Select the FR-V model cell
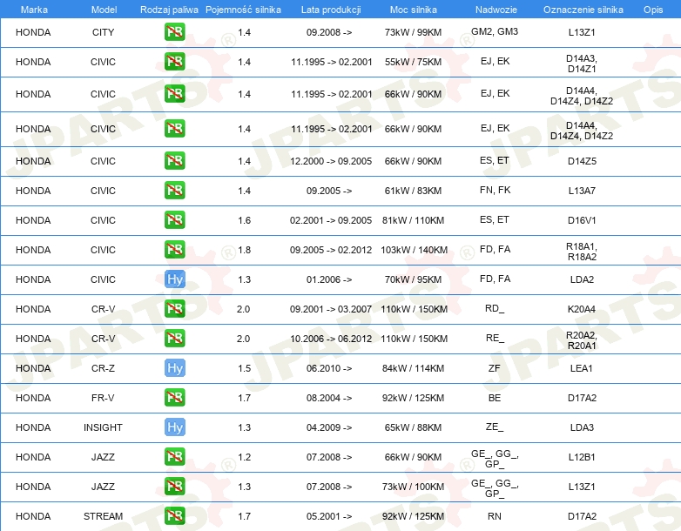 pyautogui.click(x=103, y=398)
